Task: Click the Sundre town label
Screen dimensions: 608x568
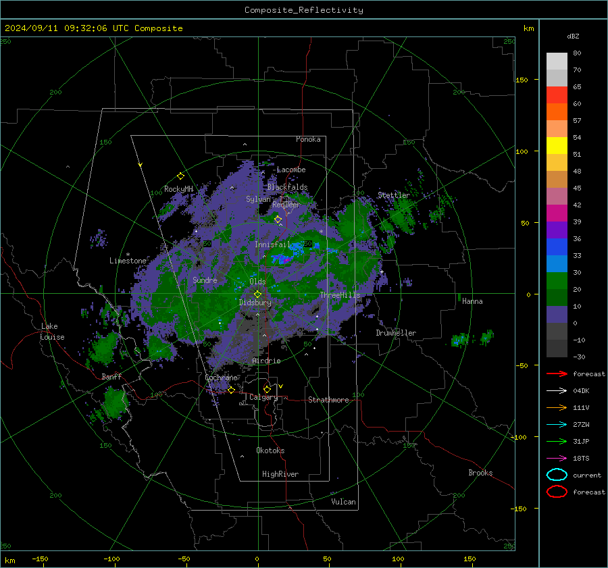Action: click(205, 280)
